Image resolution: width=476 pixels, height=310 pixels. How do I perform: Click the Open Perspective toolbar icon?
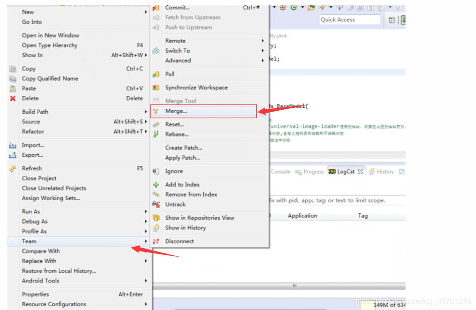pos(392,20)
